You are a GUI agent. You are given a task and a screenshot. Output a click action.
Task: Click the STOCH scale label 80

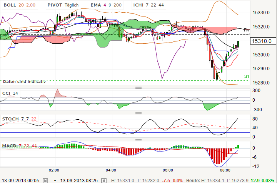(255, 119)
